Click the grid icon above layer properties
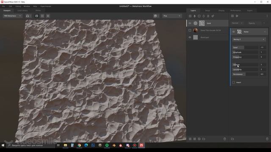 [x=232, y=16]
